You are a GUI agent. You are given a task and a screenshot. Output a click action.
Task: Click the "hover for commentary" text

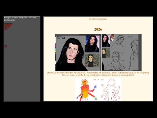[98, 19]
